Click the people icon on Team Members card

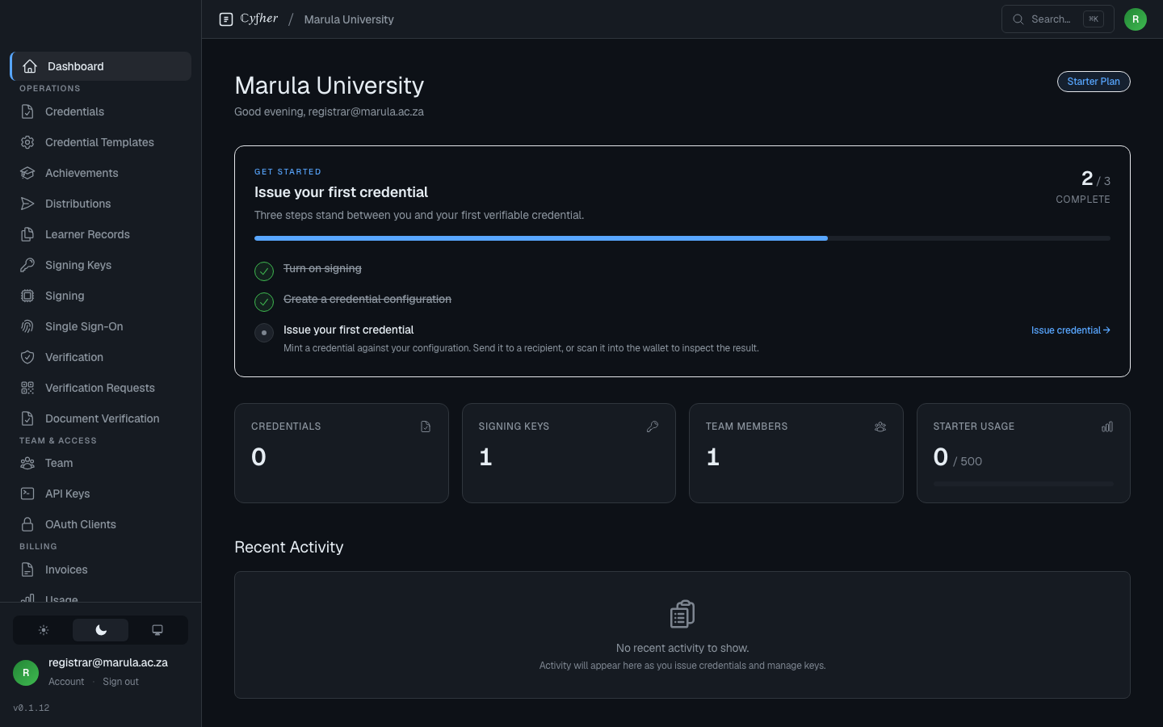[880, 427]
